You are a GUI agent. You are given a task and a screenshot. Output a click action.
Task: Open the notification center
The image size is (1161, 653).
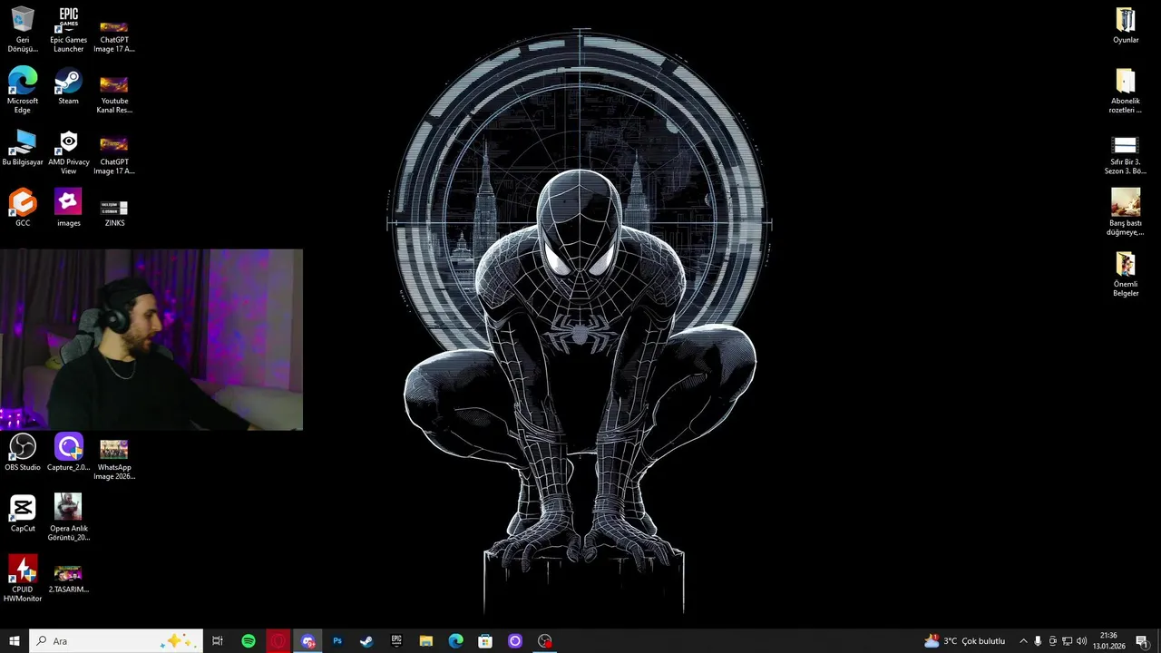1141,641
